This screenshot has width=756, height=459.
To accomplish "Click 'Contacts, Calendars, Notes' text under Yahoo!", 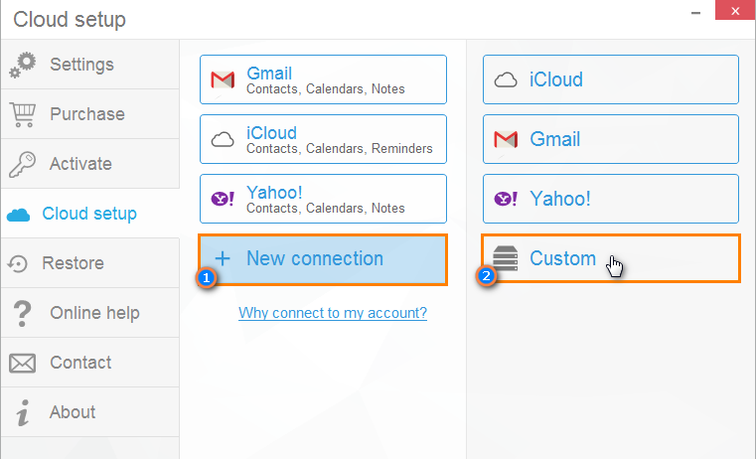I will pyautogui.click(x=326, y=209).
